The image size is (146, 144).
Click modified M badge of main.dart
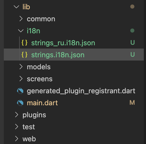[x=132, y=103]
